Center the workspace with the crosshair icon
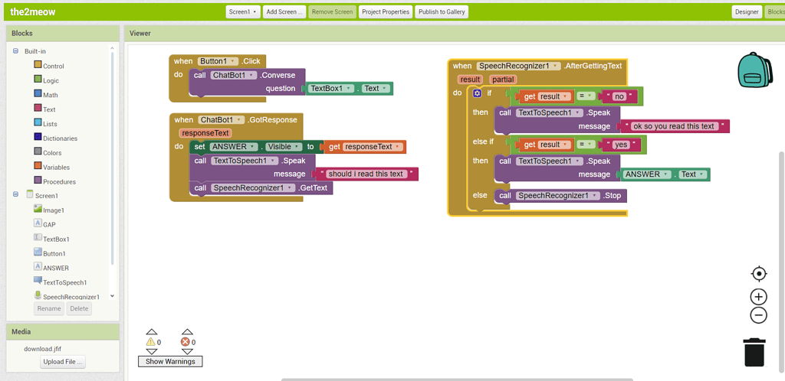785x381 pixels. 758,274
